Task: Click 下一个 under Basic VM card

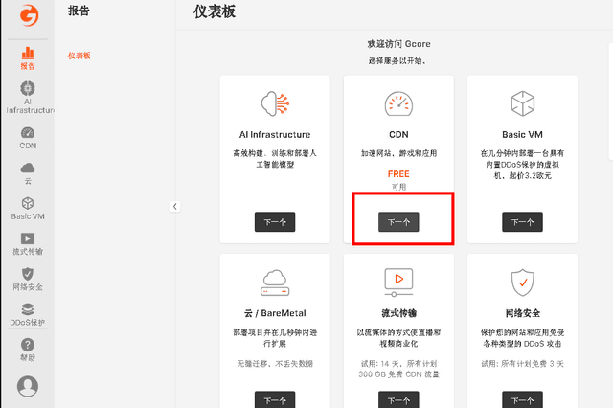Action: [x=522, y=222]
